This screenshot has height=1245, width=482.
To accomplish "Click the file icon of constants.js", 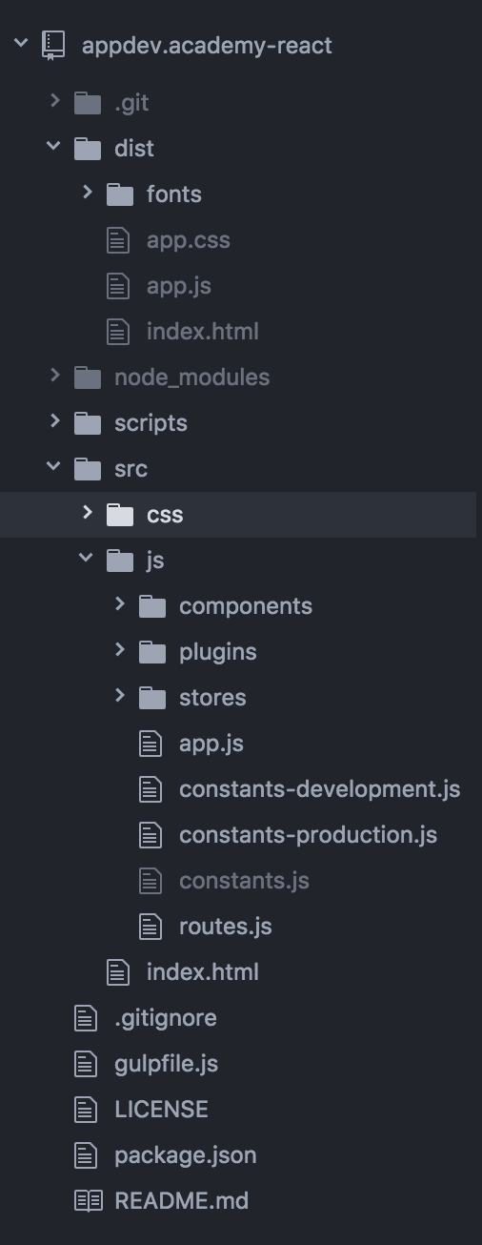I will point(151,880).
